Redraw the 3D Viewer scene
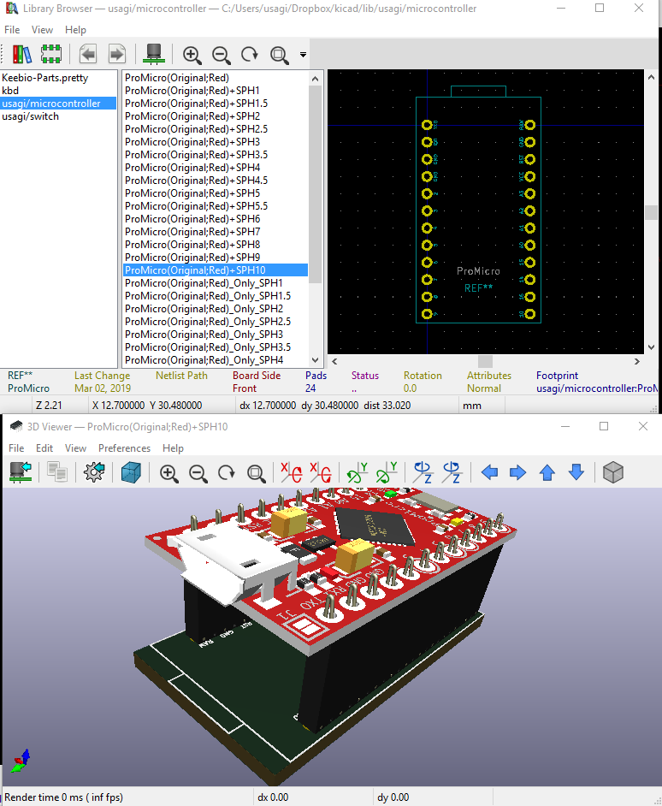The height and width of the screenshot is (806, 662). [x=227, y=472]
